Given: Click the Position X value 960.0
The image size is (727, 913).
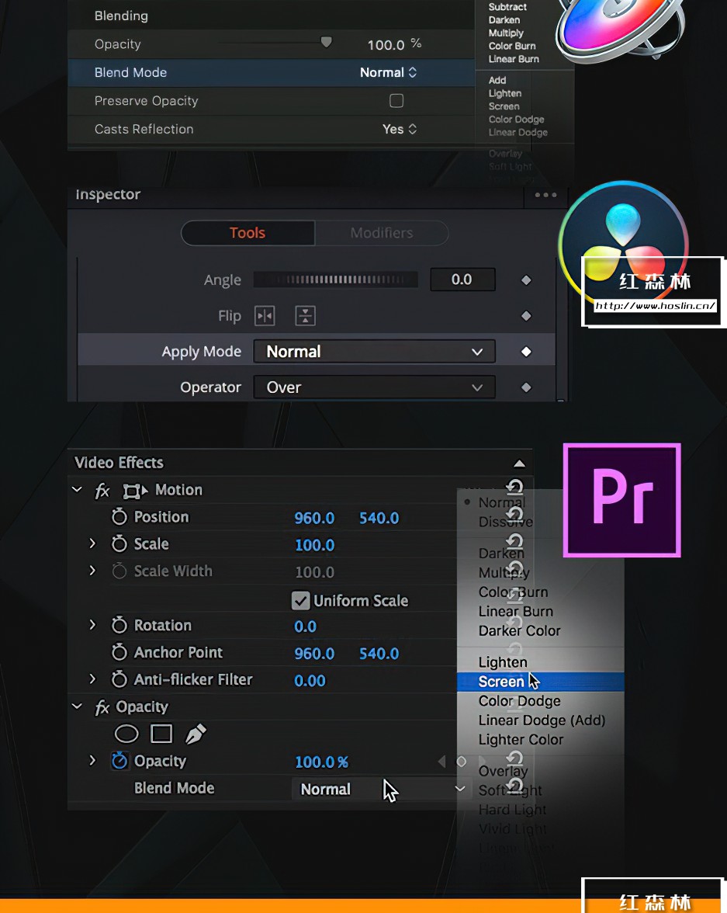Looking at the screenshot, I should click(314, 519).
